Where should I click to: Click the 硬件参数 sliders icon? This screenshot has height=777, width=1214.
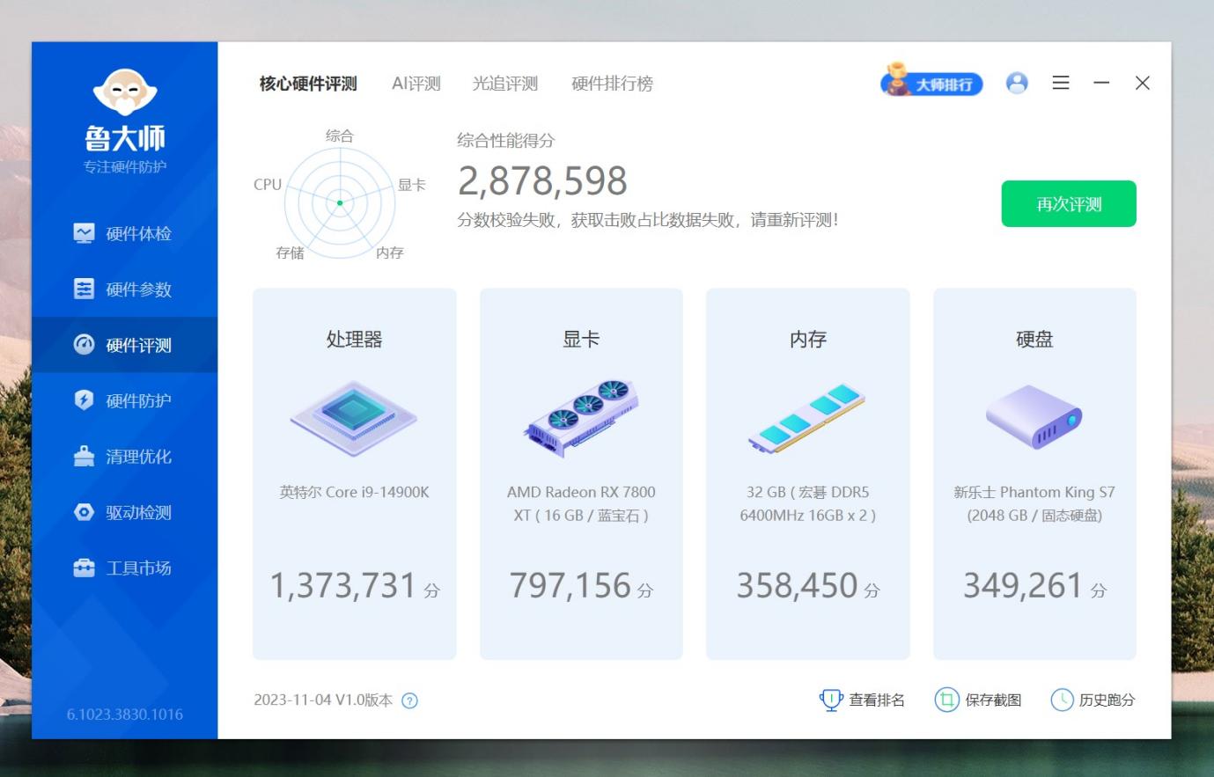[x=84, y=289]
